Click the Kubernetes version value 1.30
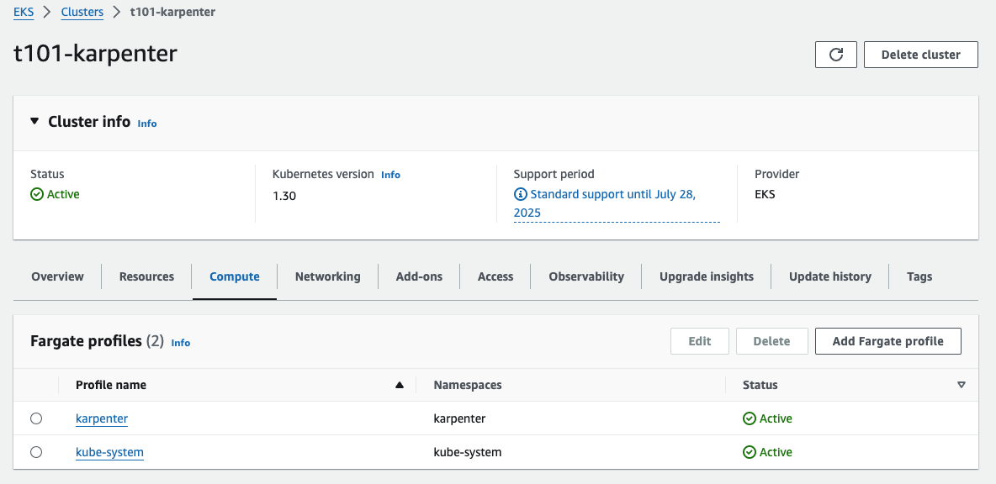The image size is (996, 484). (x=284, y=196)
